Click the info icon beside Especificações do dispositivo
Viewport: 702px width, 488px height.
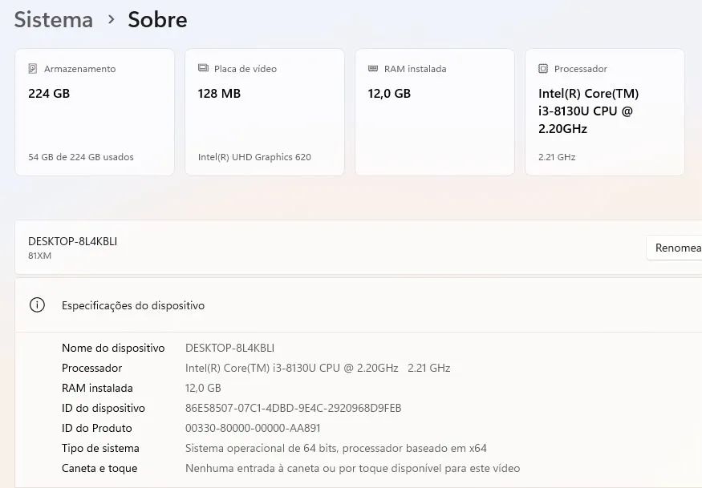37,305
